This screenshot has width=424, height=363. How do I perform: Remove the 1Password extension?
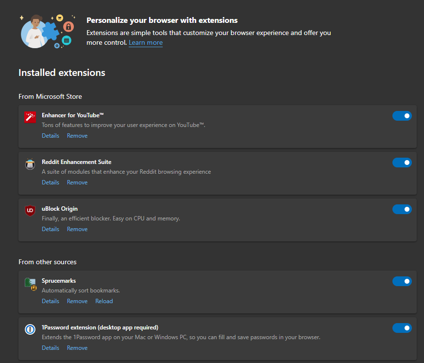click(77, 348)
